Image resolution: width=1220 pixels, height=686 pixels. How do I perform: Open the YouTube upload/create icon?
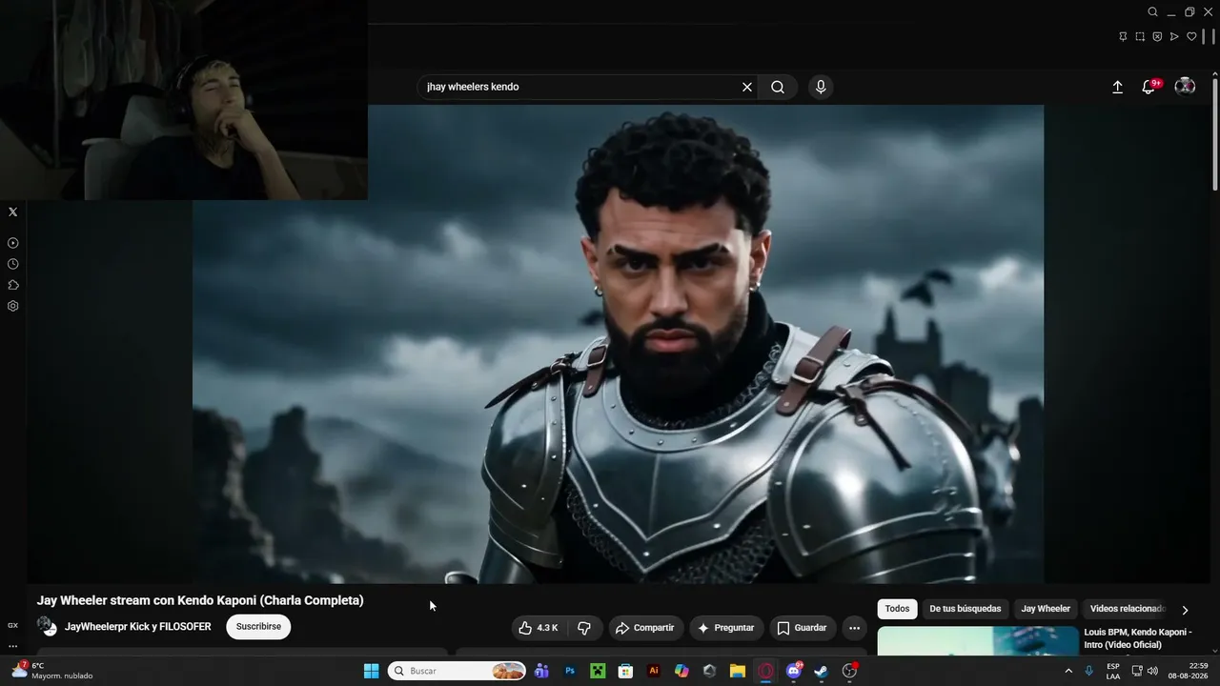click(1118, 87)
